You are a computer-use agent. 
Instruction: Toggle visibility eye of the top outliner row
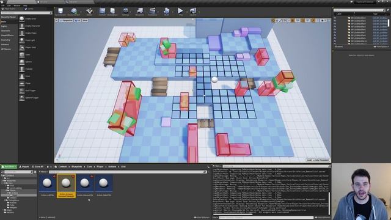(x=335, y=18)
